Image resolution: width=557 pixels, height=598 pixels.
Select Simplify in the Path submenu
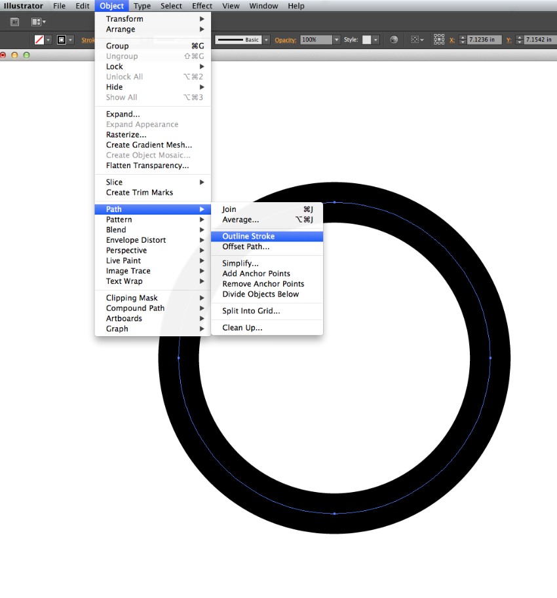(267, 264)
